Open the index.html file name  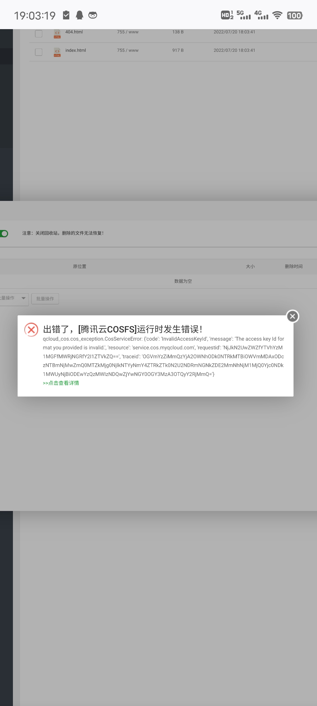76,50
